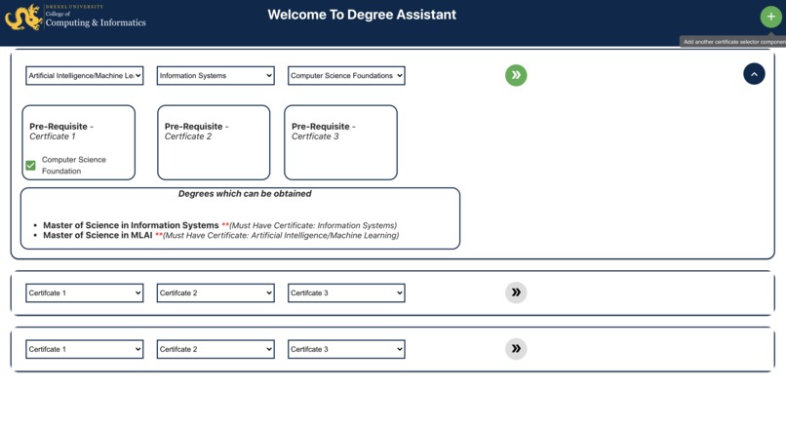Open the Computer Science Foundations dropdown

click(346, 76)
